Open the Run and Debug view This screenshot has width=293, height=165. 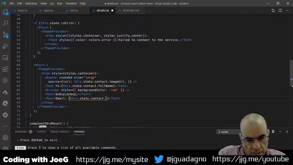click(x=5, y=46)
